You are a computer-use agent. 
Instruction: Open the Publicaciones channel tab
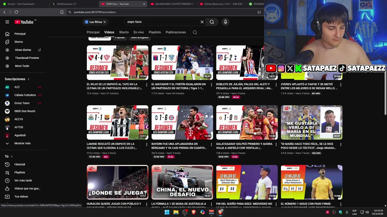point(176,32)
